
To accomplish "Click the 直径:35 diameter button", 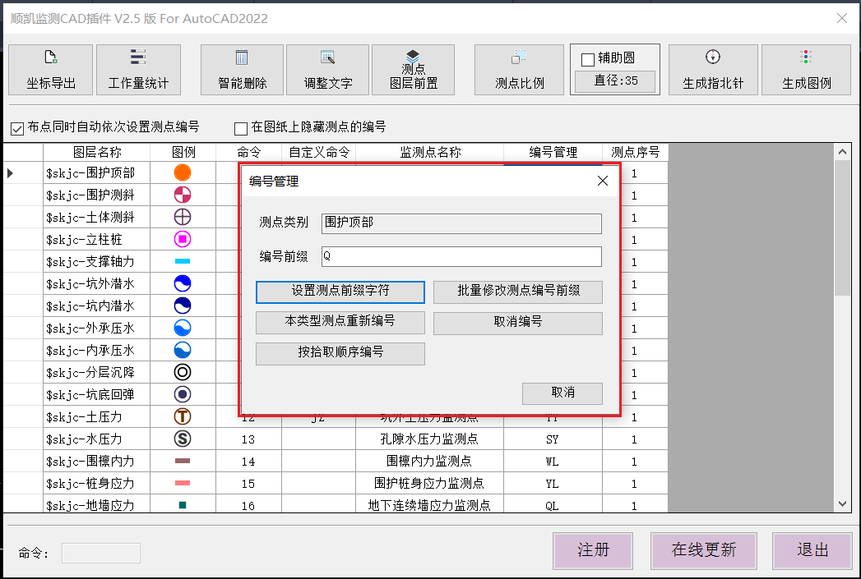I will click(x=614, y=81).
